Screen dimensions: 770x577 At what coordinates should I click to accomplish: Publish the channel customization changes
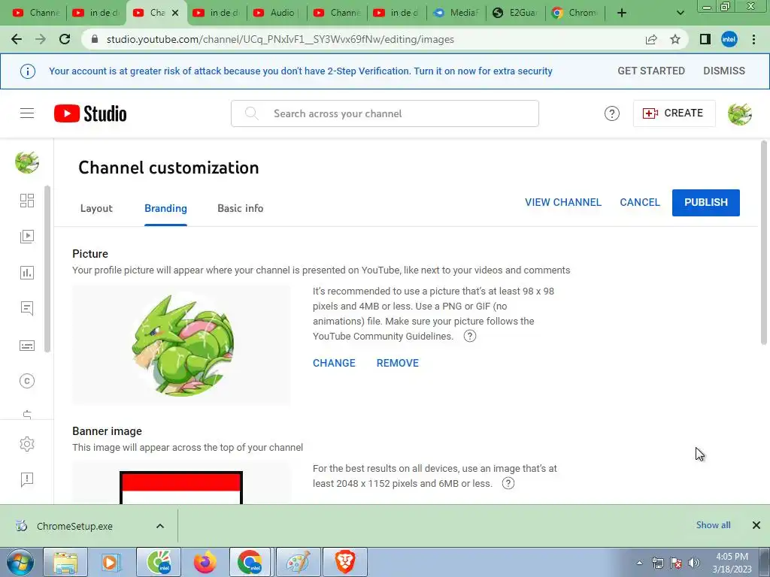point(705,203)
